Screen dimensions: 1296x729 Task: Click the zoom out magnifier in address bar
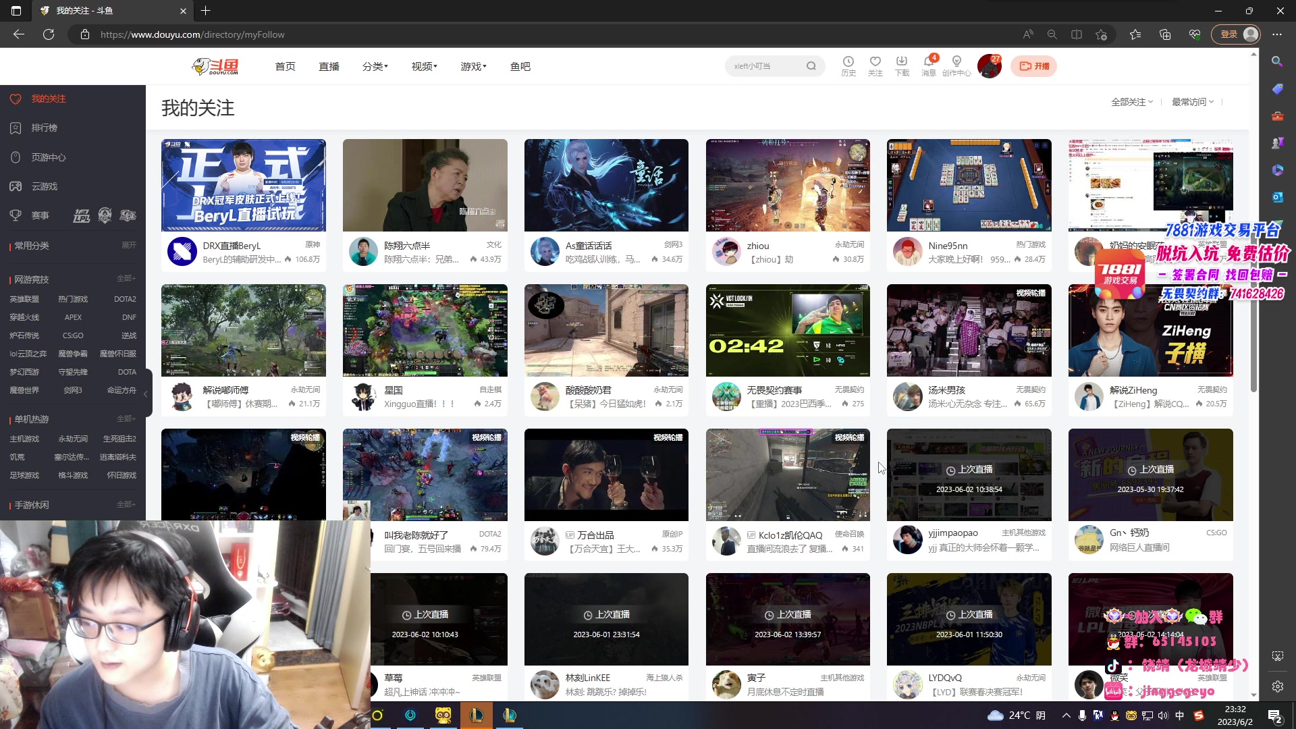coord(1052,34)
